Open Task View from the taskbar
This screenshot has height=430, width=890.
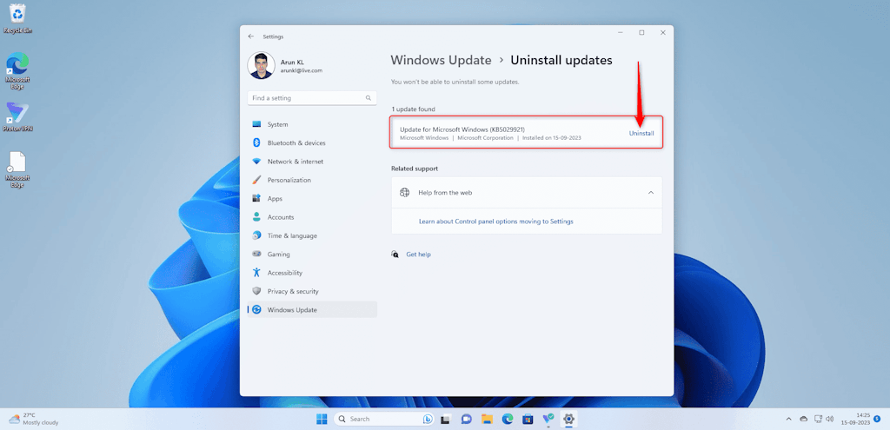(x=446, y=420)
